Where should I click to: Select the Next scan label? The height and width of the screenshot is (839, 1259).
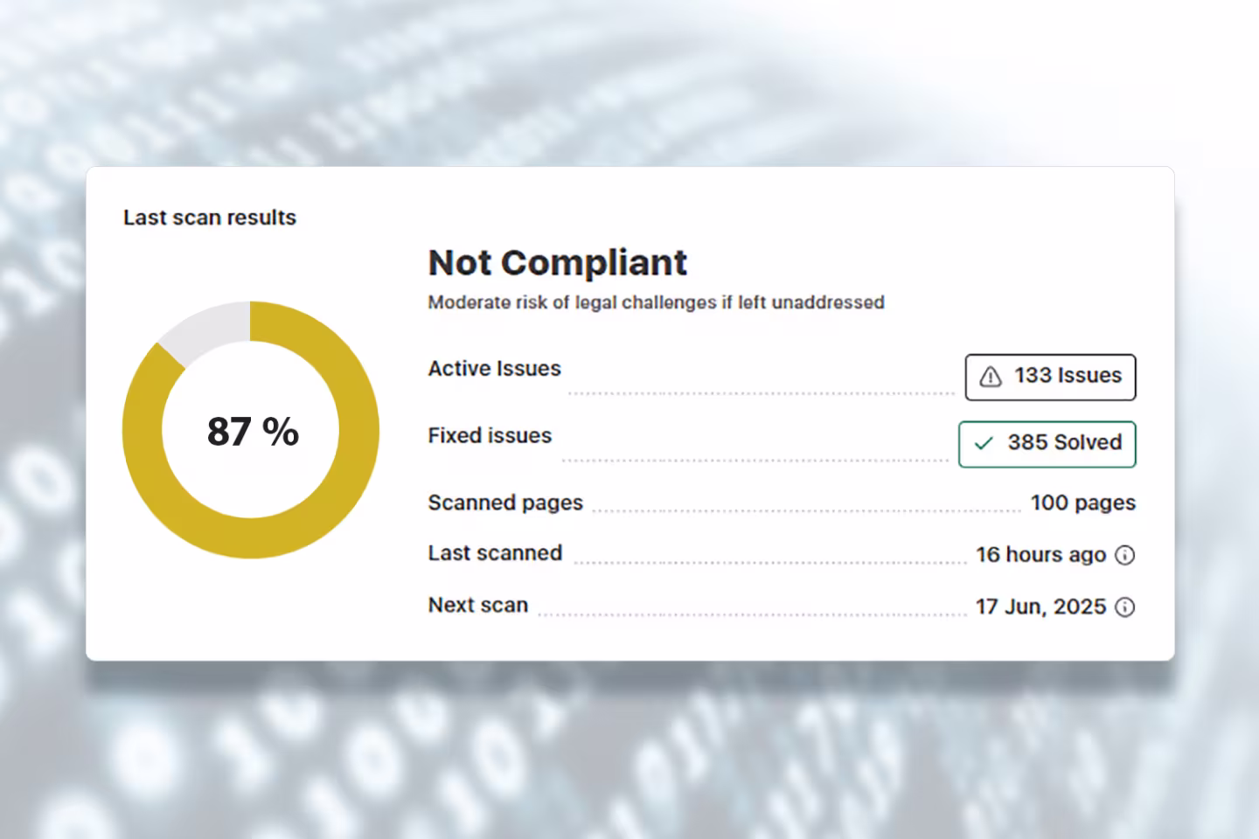click(477, 605)
